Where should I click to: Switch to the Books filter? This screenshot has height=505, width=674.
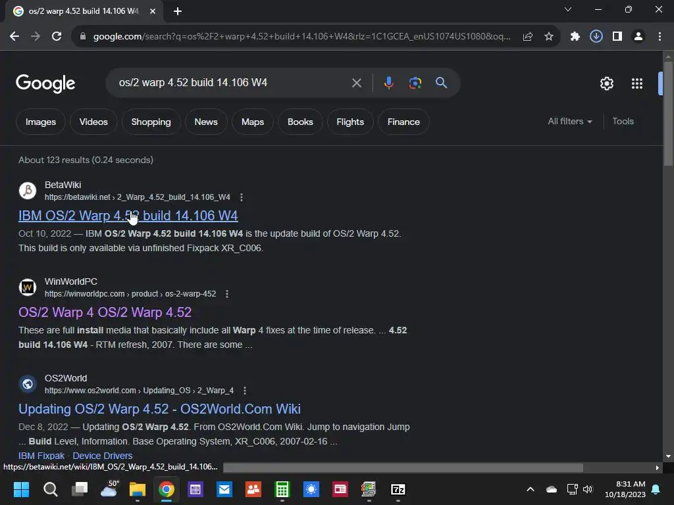pyautogui.click(x=300, y=122)
